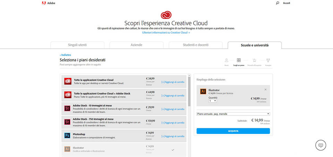Go back with the Indietro link

pos(66,55)
